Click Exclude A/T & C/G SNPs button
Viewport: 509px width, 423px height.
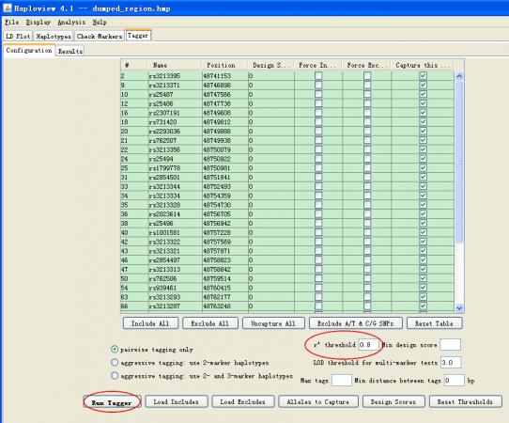(x=356, y=323)
